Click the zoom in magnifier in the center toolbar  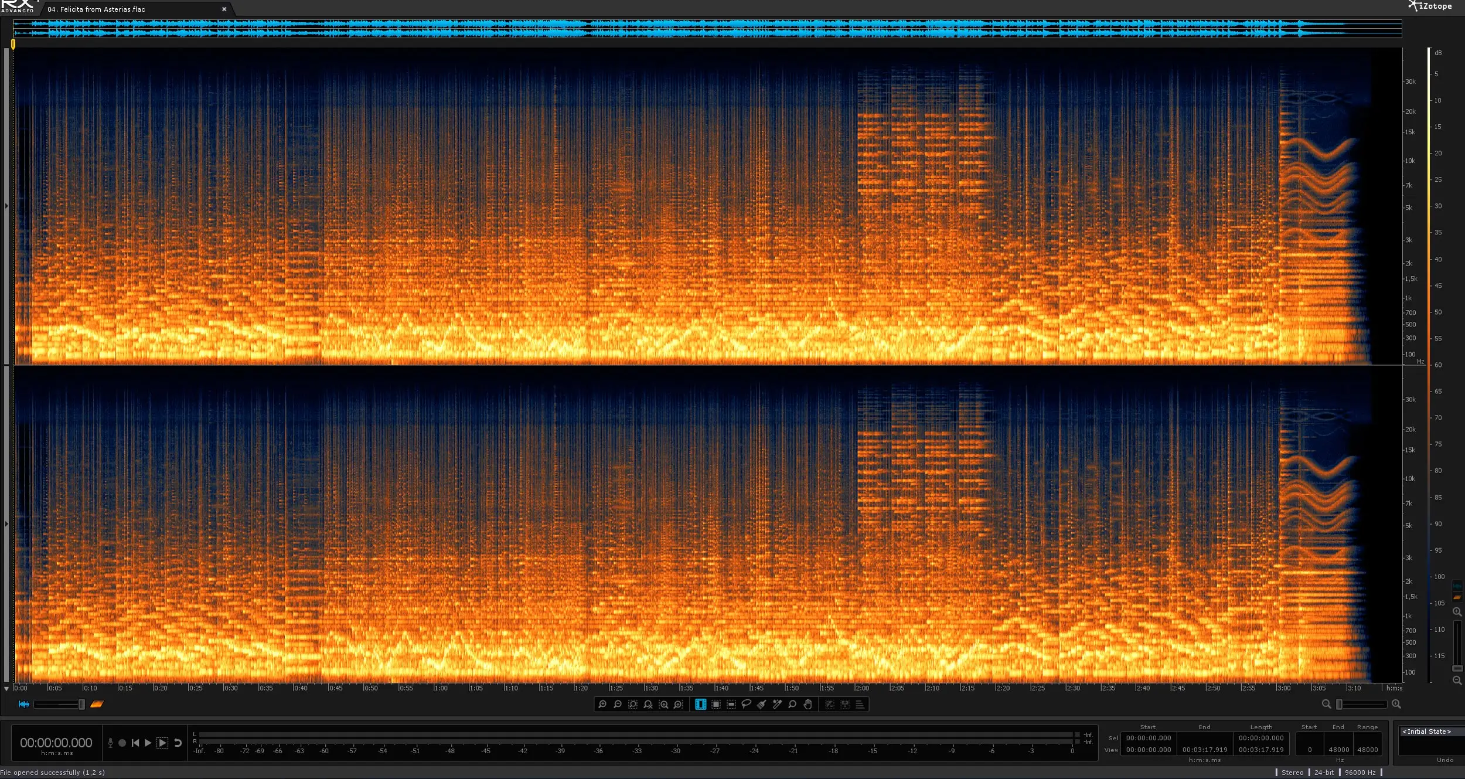(x=602, y=705)
